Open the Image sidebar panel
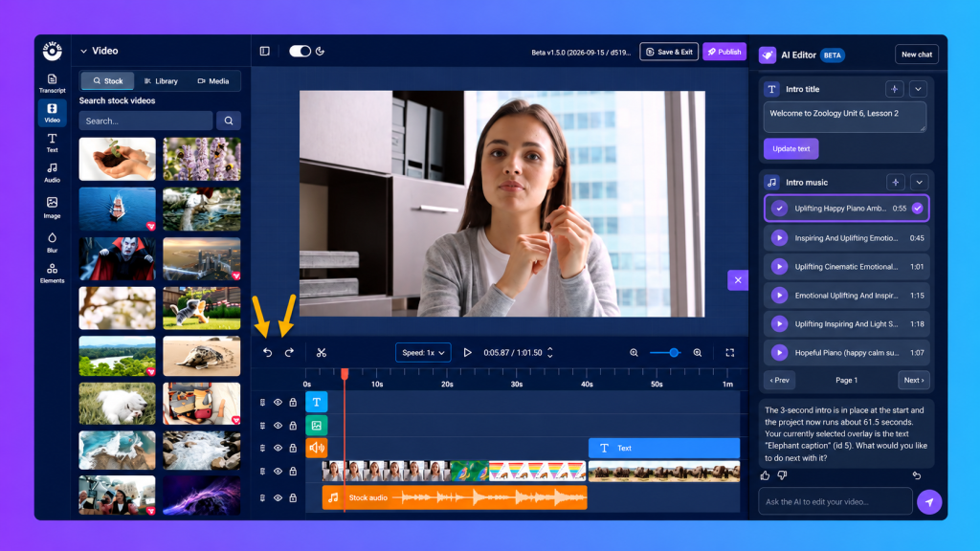Screen dimensions: 980x551 pyautogui.click(x=52, y=208)
